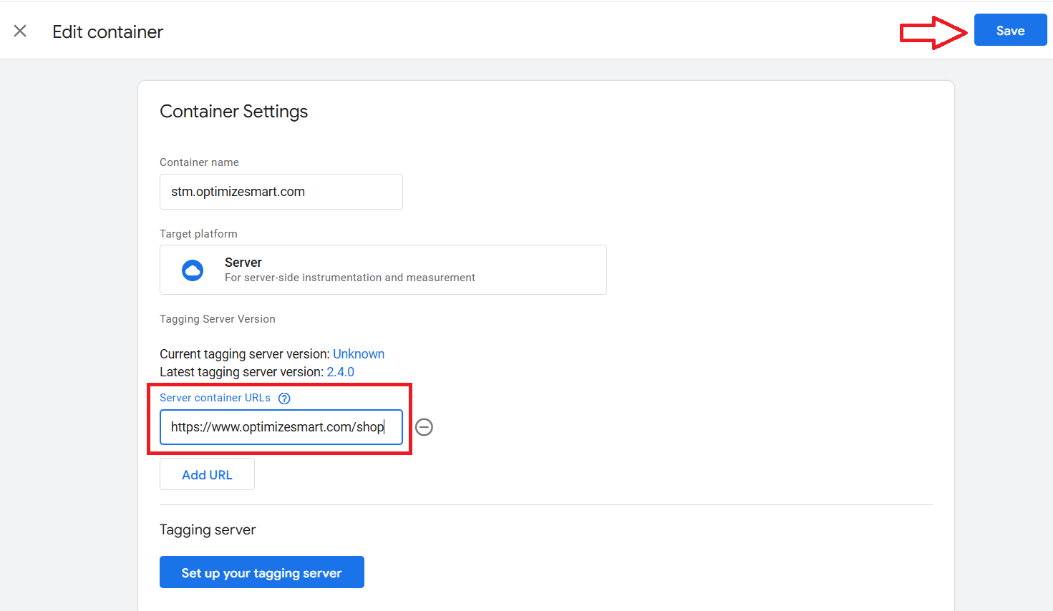Click the Tagging server section heading

(x=208, y=530)
